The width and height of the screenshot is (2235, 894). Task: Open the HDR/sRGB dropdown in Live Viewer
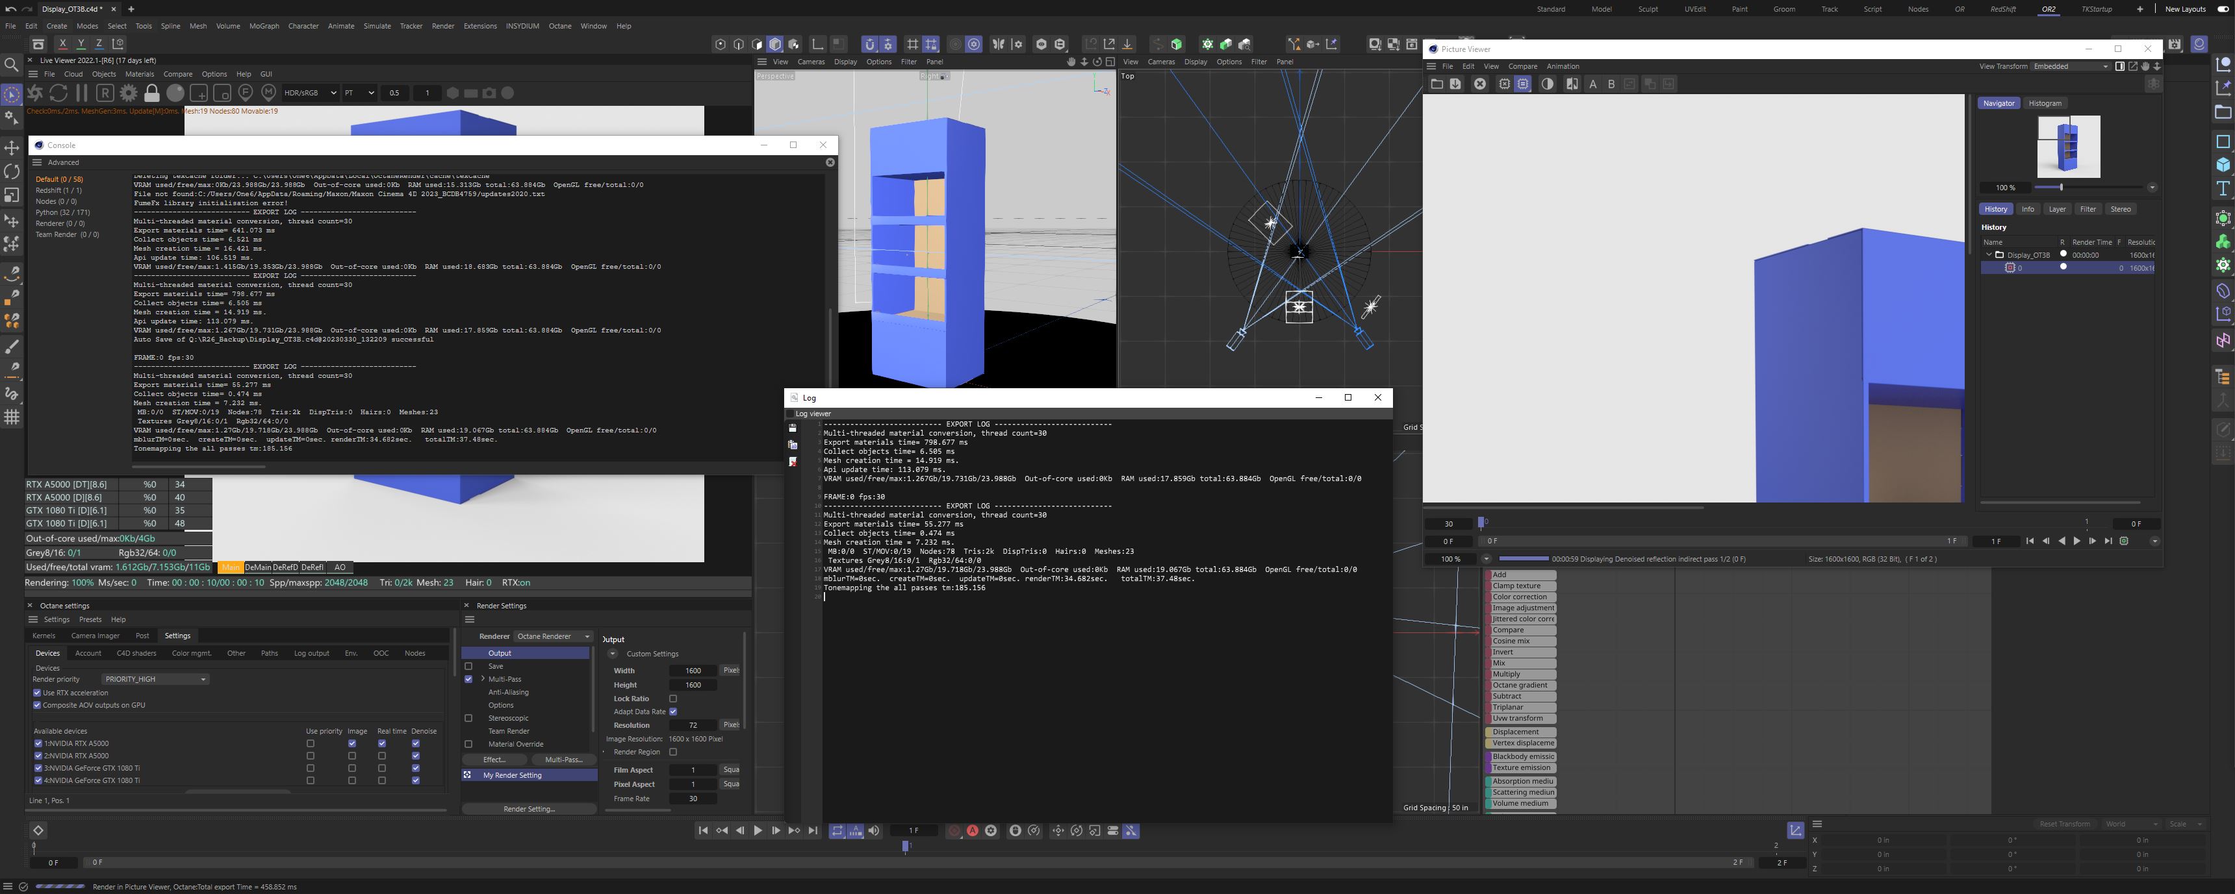click(x=310, y=93)
